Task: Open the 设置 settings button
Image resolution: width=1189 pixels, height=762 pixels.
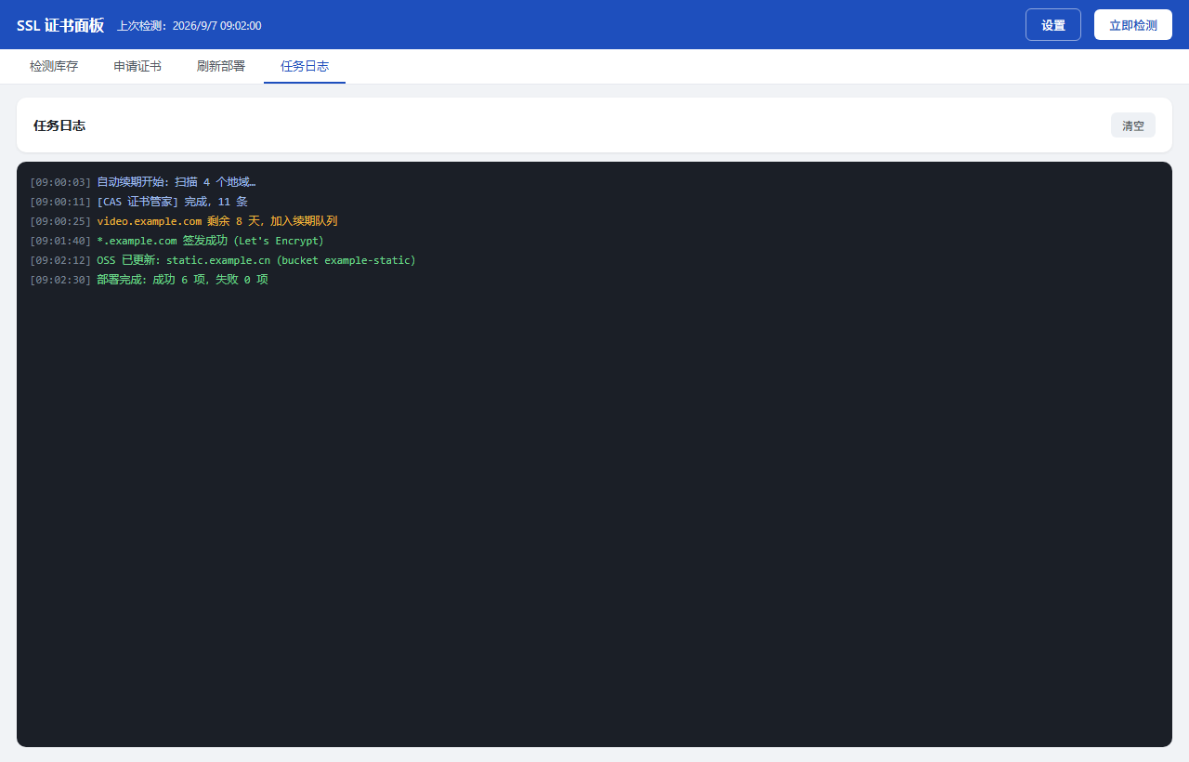Action: [1052, 25]
